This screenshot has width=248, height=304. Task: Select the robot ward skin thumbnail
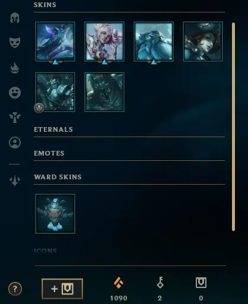click(x=55, y=214)
